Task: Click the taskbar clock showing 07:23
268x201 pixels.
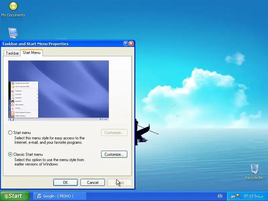Action: (x=254, y=196)
